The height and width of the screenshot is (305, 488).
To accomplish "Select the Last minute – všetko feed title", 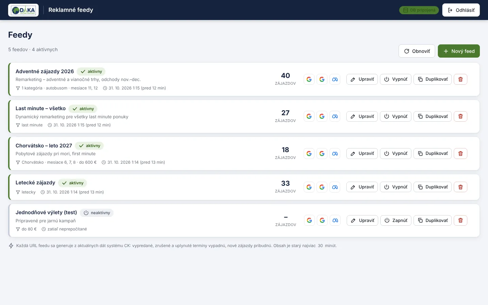I will tap(41, 108).
